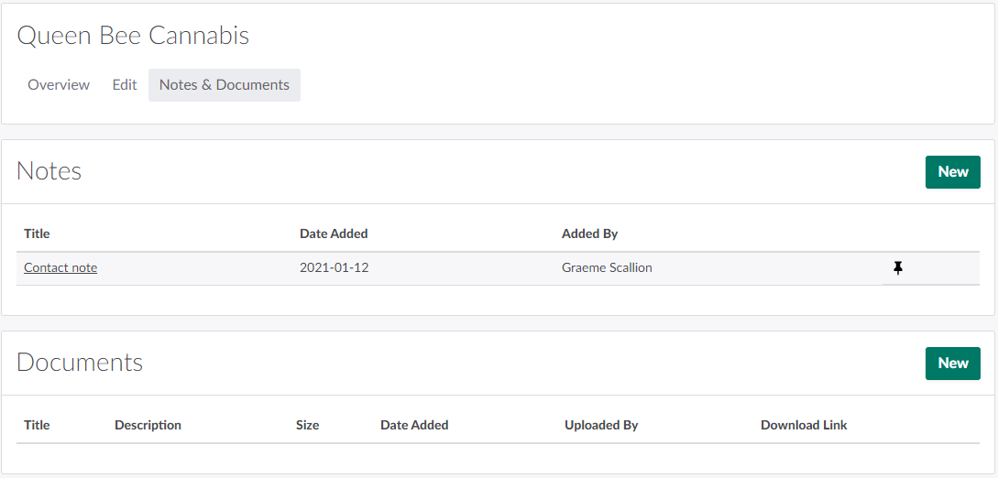Click the Queen Bee Cannabis page heading
The image size is (998, 478).
133,36
